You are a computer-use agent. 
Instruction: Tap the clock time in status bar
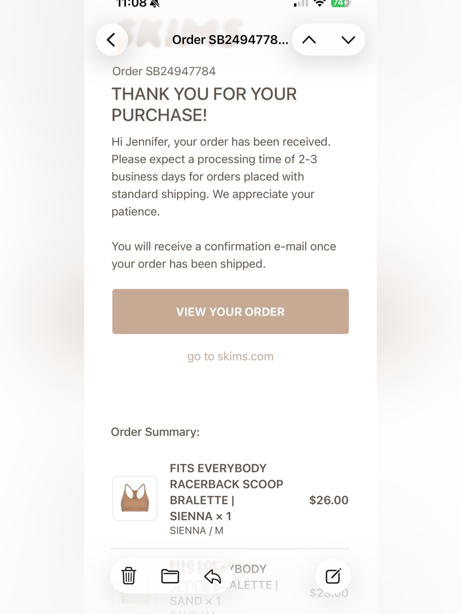[x=131, y=4]
